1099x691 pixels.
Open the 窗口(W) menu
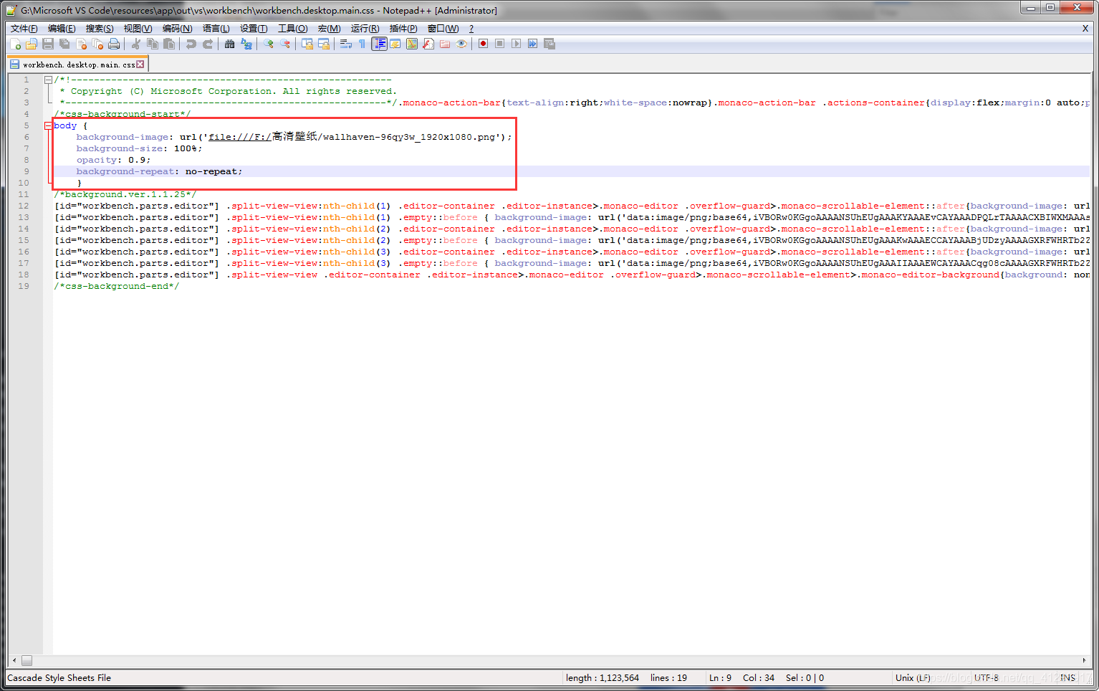(443, 29)
